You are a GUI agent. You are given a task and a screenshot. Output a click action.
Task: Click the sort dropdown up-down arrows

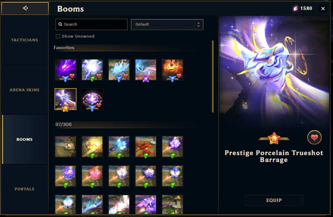click(198, 25)
